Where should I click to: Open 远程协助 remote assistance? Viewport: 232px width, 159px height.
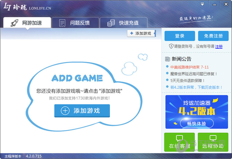tap(213, 142)
